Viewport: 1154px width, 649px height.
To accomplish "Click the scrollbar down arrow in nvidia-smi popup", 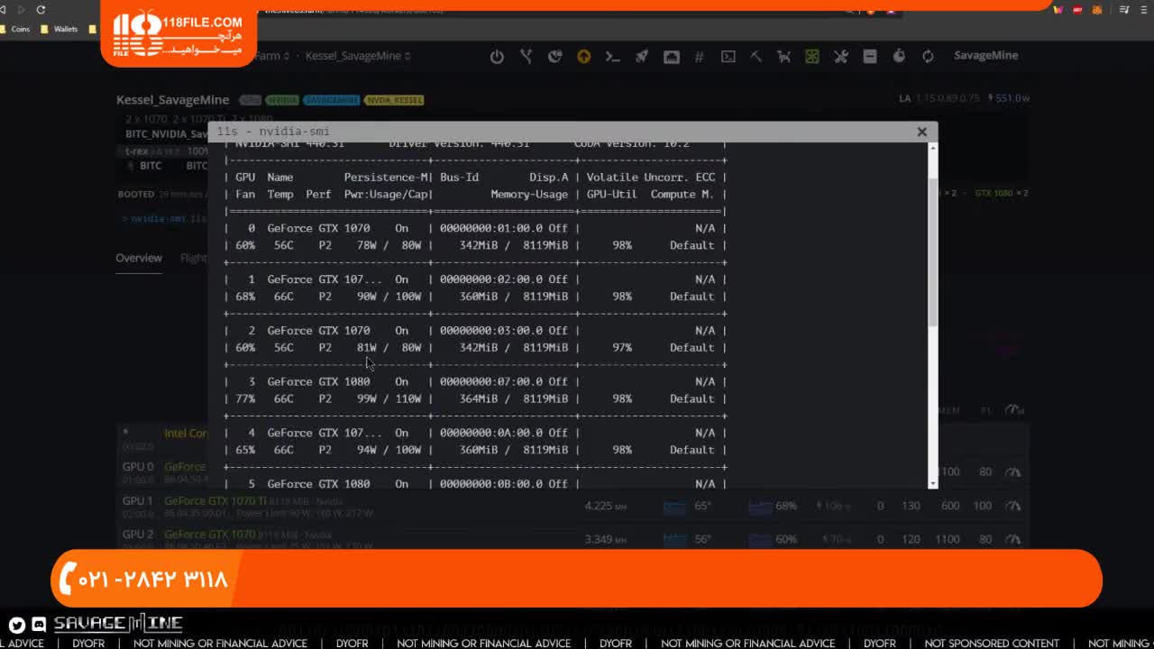I will 932,483.
